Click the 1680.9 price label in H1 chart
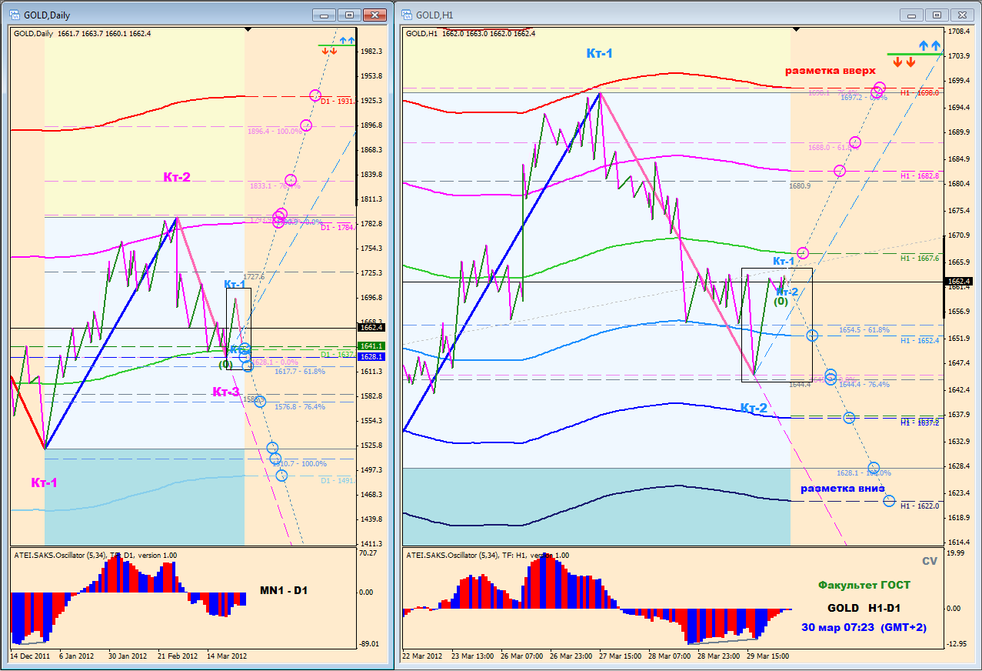Viewport: 982px width, 671px height. (800, 185)
